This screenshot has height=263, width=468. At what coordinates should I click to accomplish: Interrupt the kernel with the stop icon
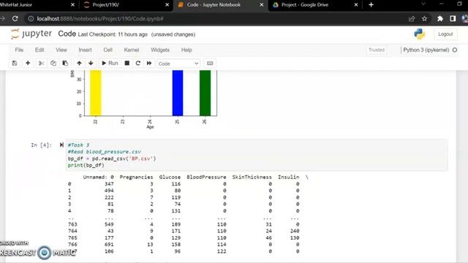coord(127,64)
